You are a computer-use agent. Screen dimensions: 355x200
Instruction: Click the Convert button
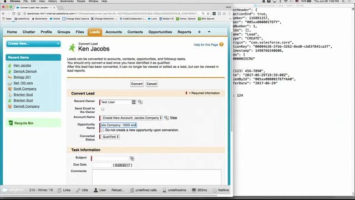point(137,84)
